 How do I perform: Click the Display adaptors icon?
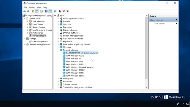[x=61, y=30]
